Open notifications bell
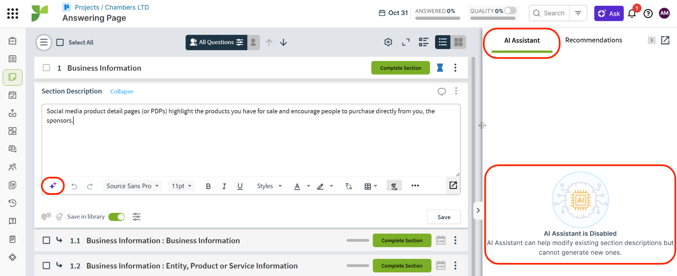Viewport: 677px width, 276px height. pos(632,14)
